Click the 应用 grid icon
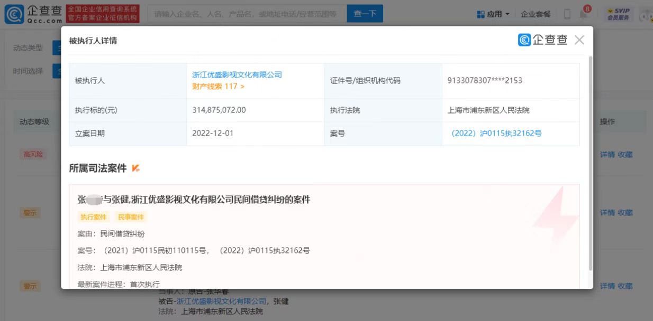The height and width of the screenshot is (321, 653). [x=480, y=14]
